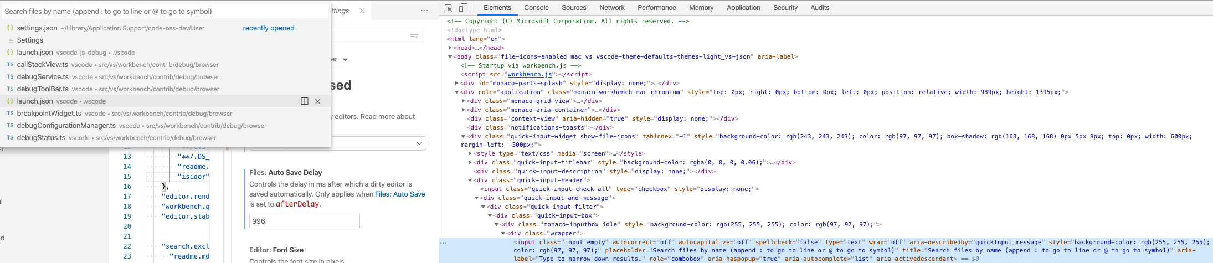
Task: Open the editor's more actions ellipsis menu
Action: pos(424,11)
